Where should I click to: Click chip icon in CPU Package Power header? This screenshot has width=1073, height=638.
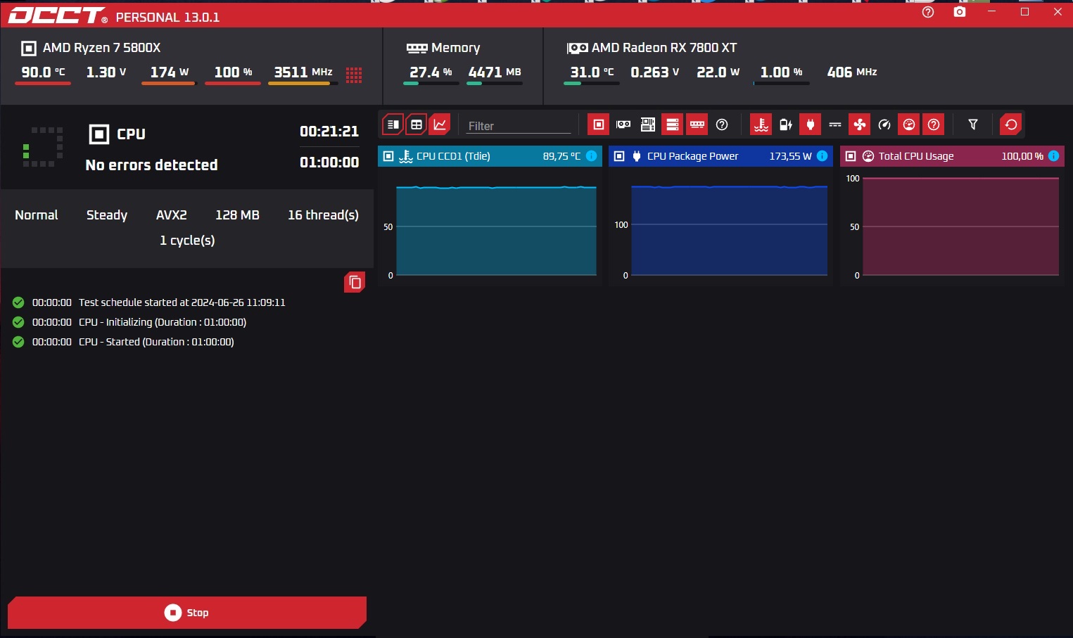(x=619, y=156)
